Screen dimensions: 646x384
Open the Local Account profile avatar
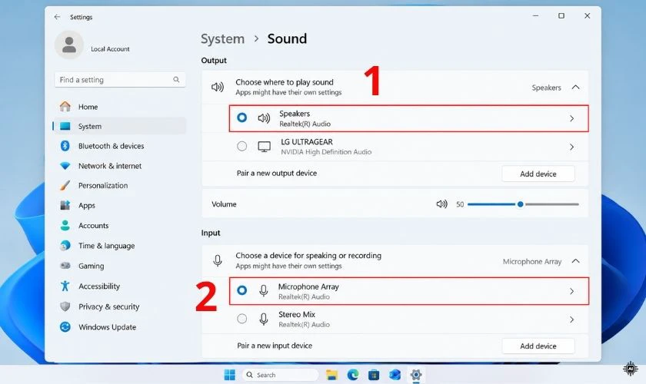point(68,45)
